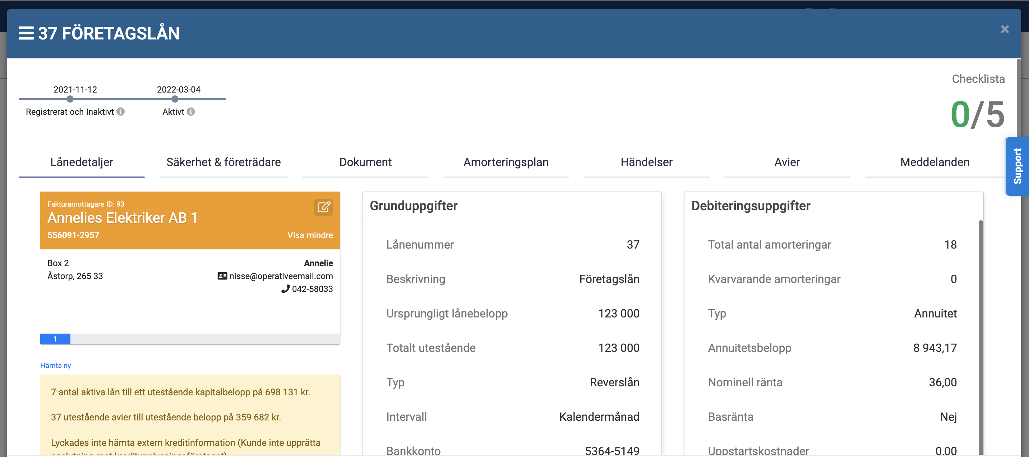
Task: Go to the Amorteringsplan tab
Action: 506,162
